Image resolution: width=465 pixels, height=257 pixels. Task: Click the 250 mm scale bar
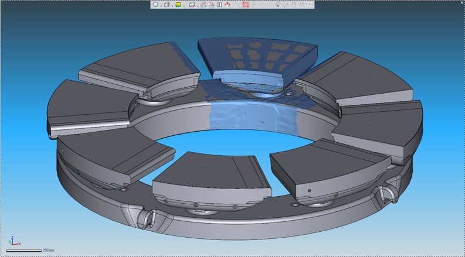pos(23,251)
